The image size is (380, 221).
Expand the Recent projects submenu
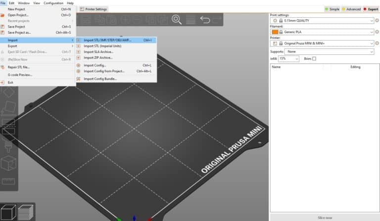[38, 21]
